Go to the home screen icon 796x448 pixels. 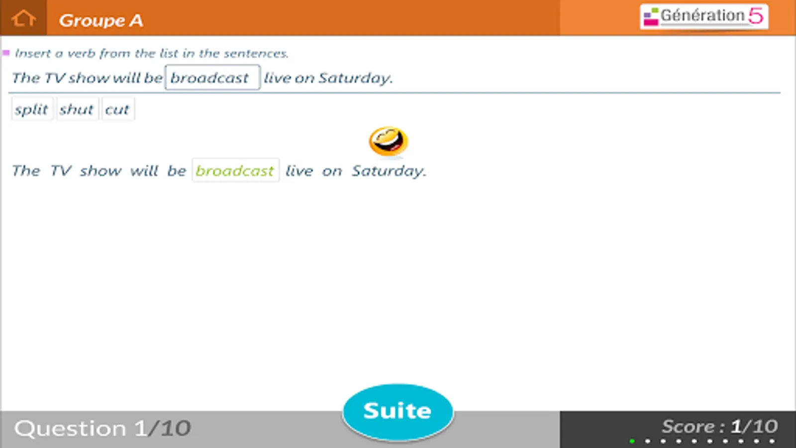point(23,19)
